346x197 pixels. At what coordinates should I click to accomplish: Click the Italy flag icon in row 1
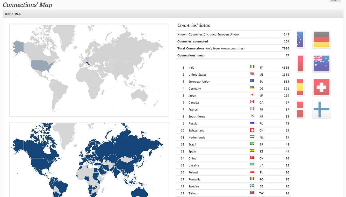coord(252,67)
